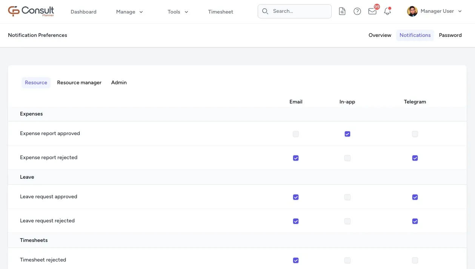The width and height of the screenshot is (475, 269).
Task: Click the Telegram column header
Action: click(415, 102)
